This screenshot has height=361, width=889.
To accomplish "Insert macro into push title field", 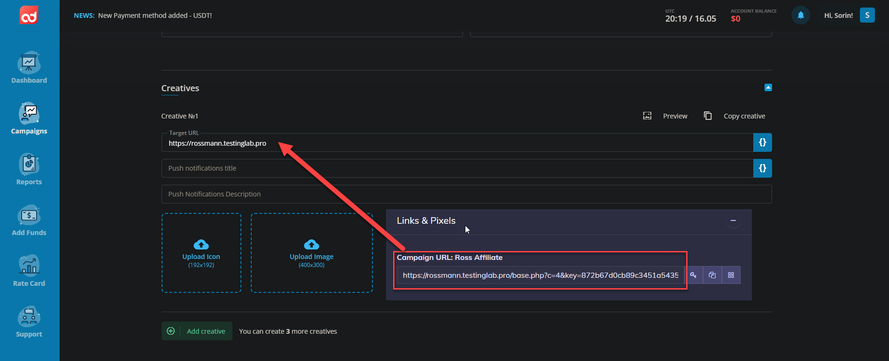I will tap(762, 168).
